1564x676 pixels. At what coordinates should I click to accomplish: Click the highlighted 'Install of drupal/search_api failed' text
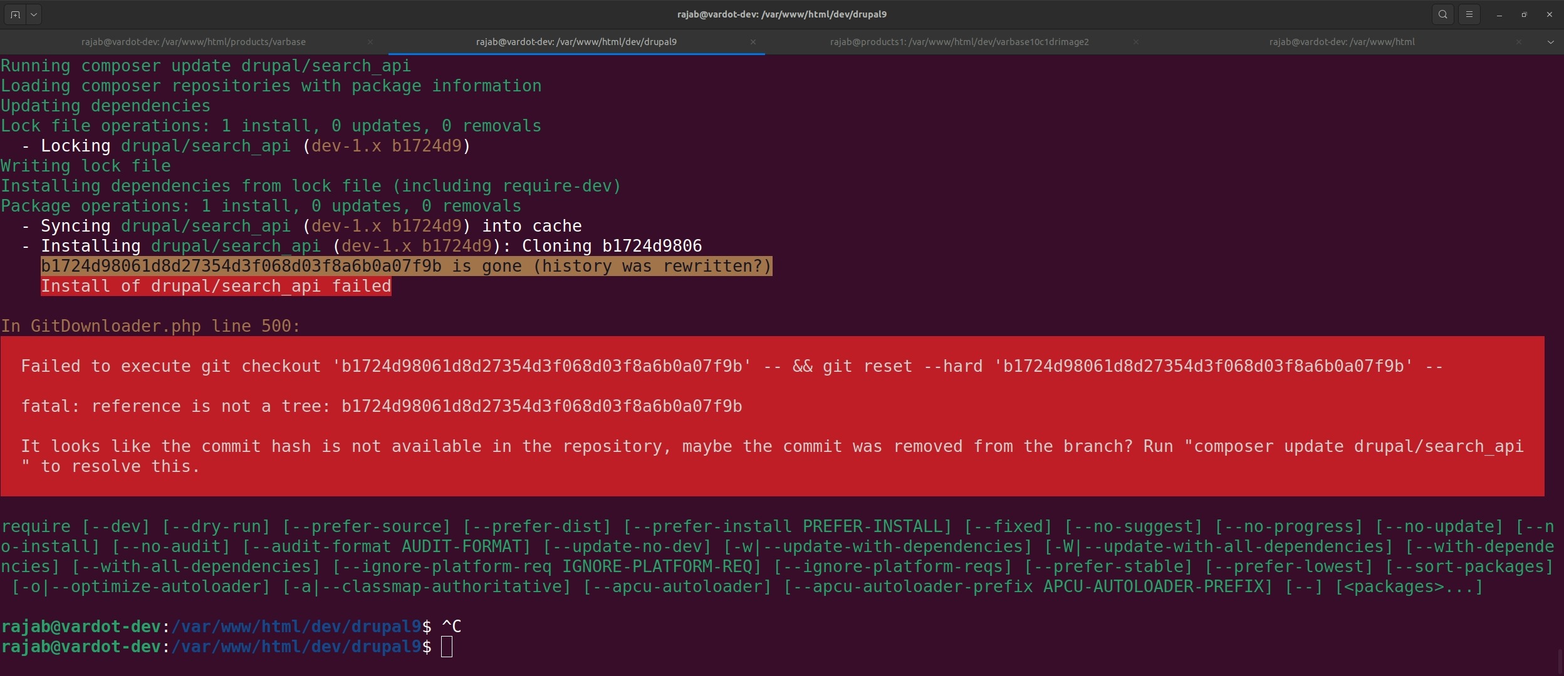click(x=216, y=286)
